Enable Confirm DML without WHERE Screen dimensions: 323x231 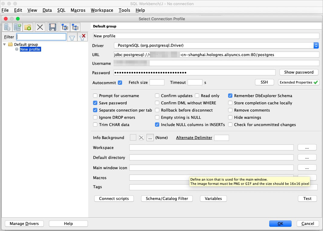157,103
